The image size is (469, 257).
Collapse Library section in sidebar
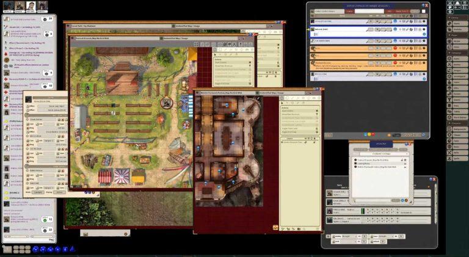(x=457, y=18)
